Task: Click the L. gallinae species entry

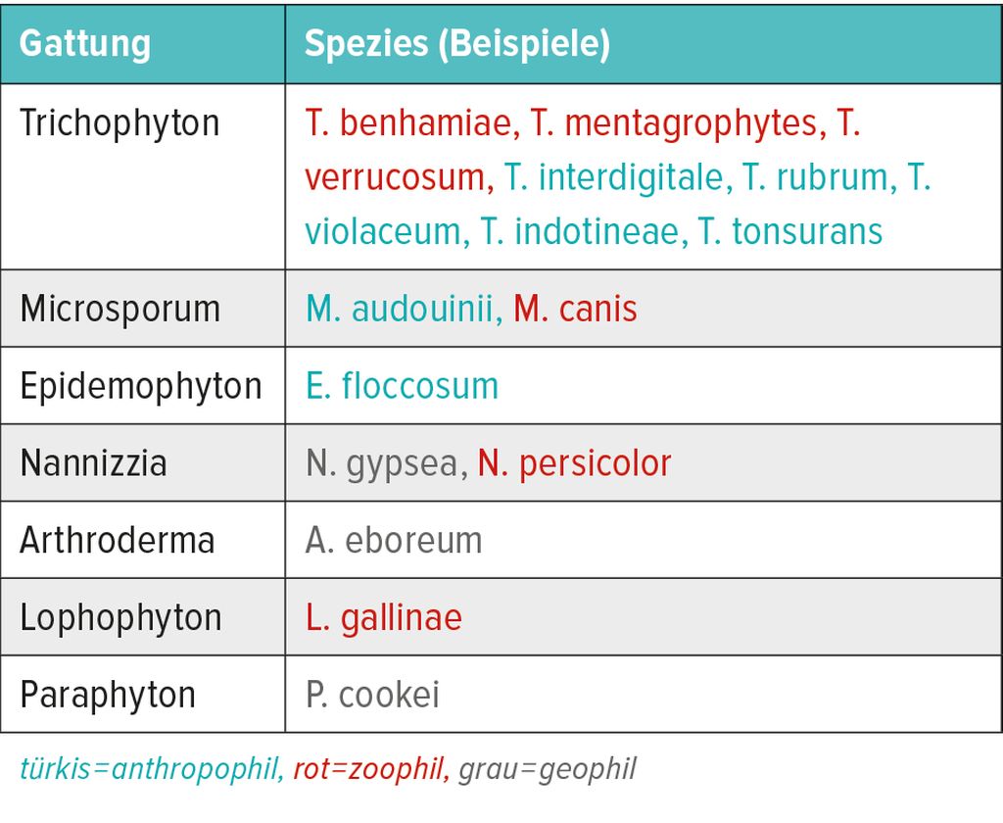Action: [x=384, y=617]
